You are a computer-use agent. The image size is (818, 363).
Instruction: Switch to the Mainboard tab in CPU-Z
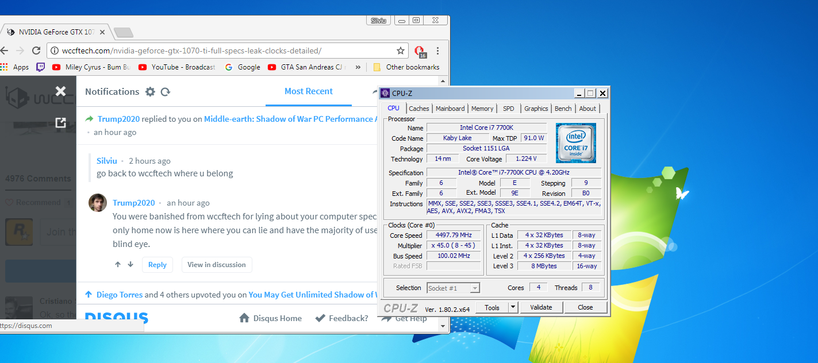click(x=450, y=109)
